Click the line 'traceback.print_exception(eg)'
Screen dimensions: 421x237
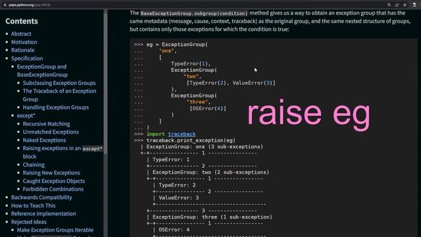191,140
